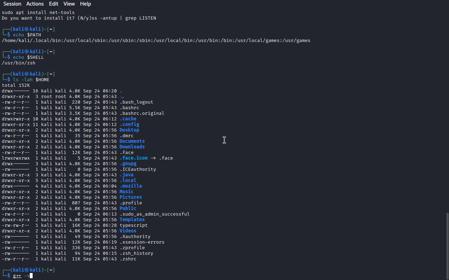Click the .face.icon symlink entry

point(133,158)
